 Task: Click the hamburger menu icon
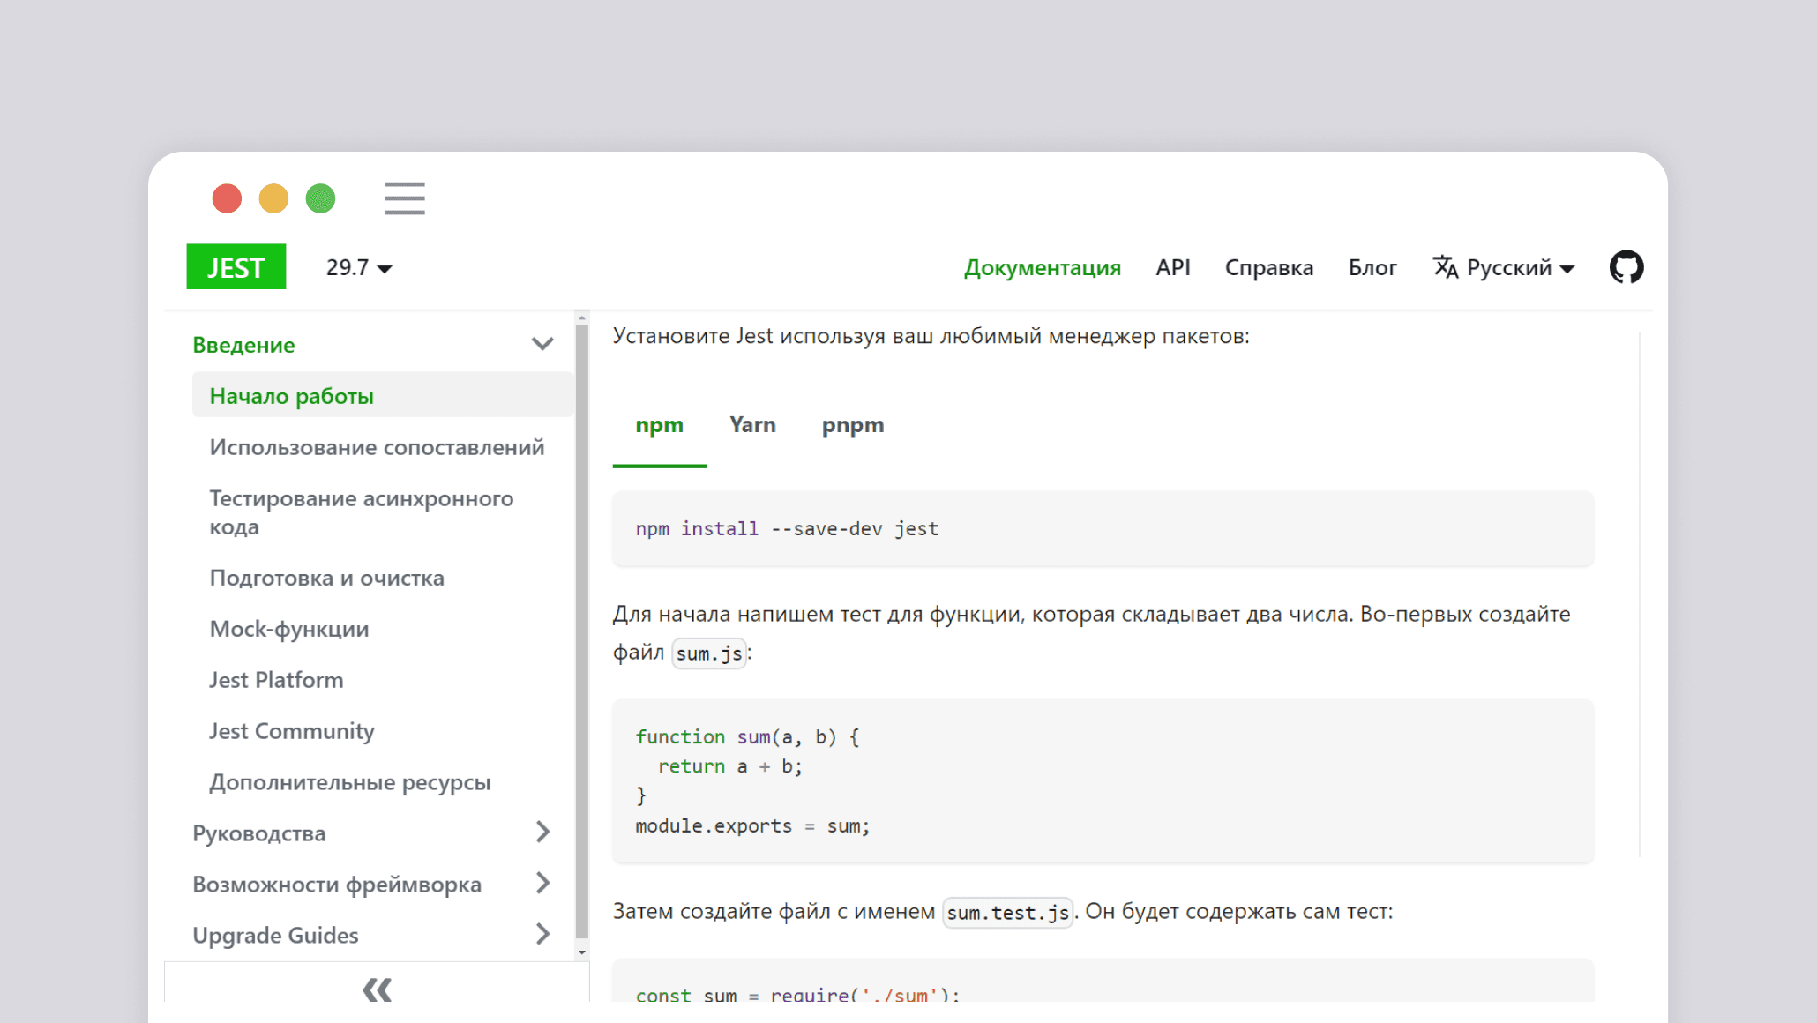[405, 198]
